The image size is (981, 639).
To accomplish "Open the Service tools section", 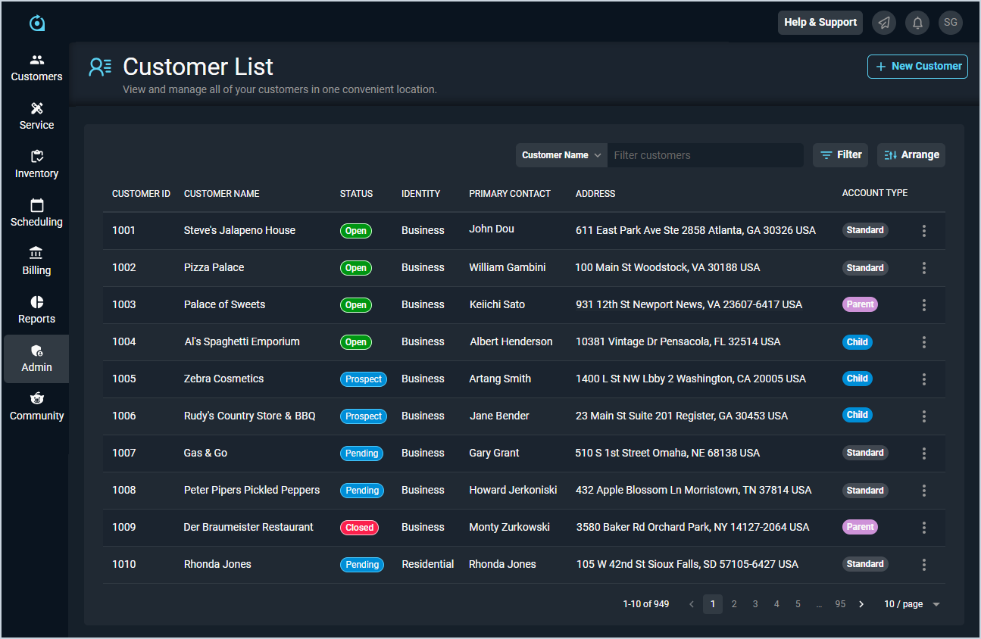I will (x=36, y=117).
